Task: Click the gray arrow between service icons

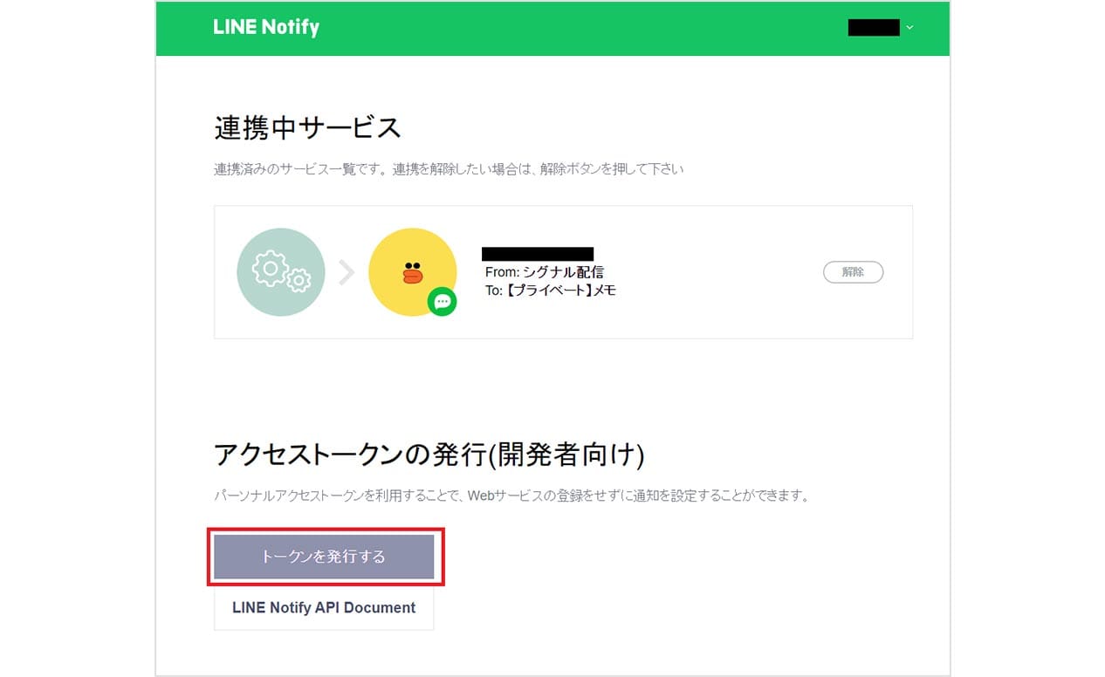Action: coord(347,273)
